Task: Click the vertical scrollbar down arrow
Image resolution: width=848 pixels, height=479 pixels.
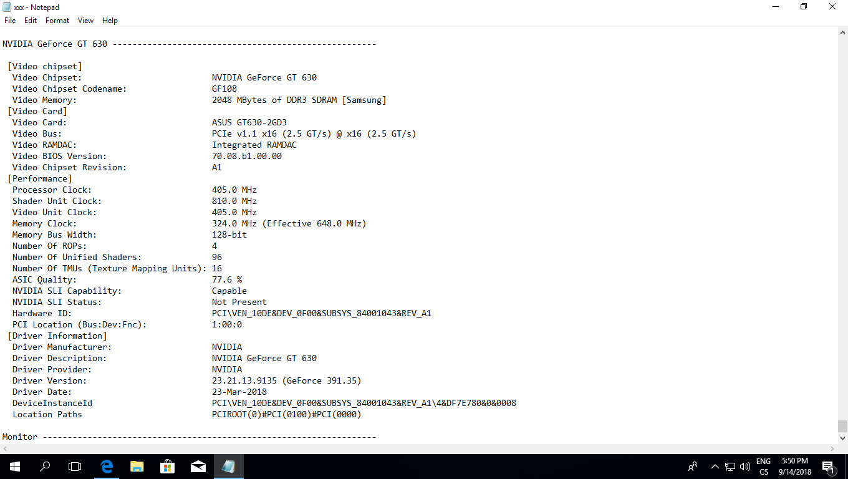Action: click(x=842, y=438)
